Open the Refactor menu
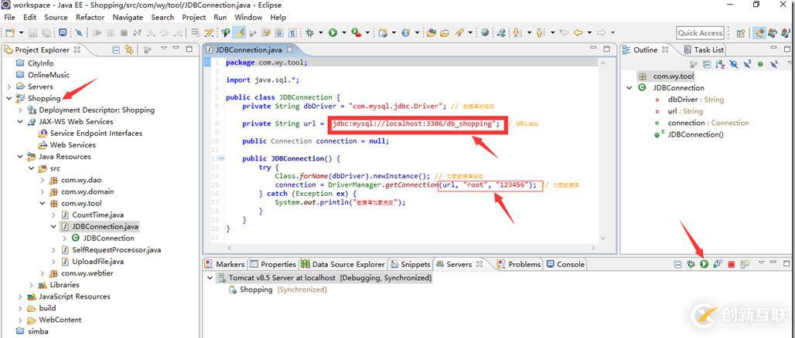The image size is (795, 338). click(x=90, y=17)
